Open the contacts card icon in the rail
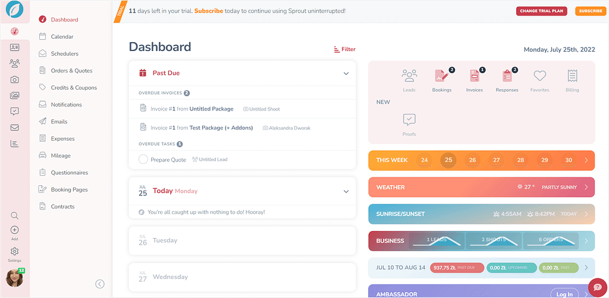Viewport: 609px width, 298px height. 14,47
